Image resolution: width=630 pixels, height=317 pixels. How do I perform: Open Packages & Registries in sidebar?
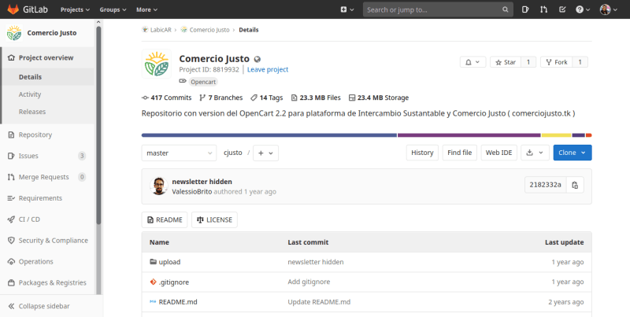pos(47,283)
